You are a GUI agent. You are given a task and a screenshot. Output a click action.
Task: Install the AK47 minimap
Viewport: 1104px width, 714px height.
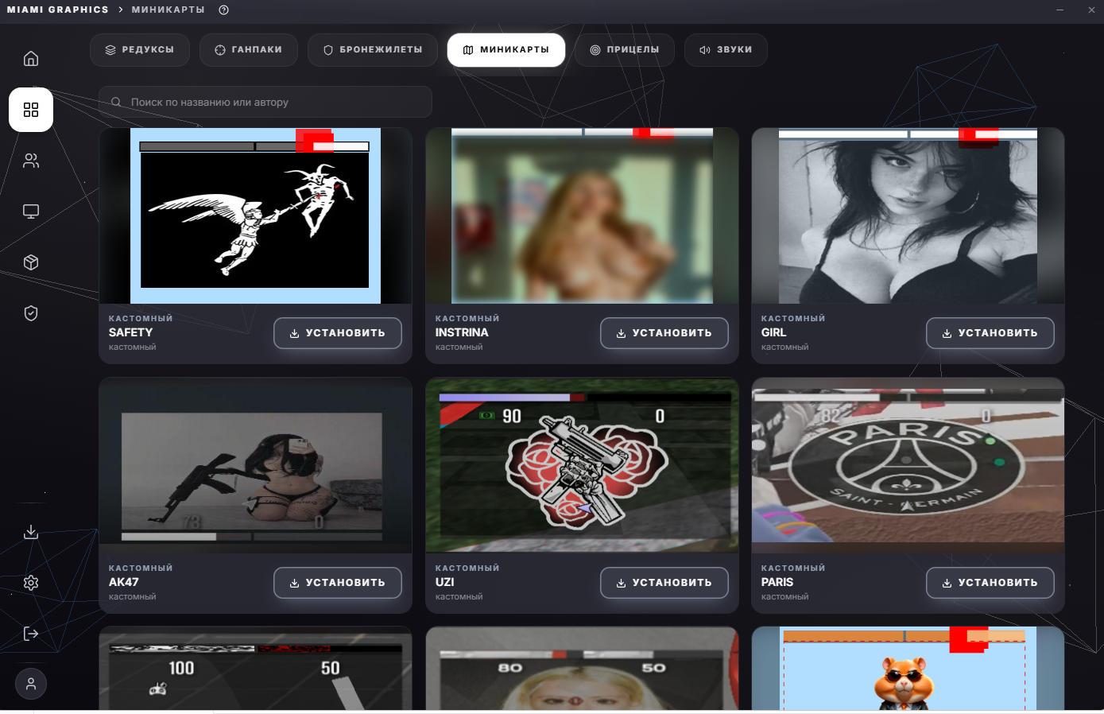click(338, 583)
